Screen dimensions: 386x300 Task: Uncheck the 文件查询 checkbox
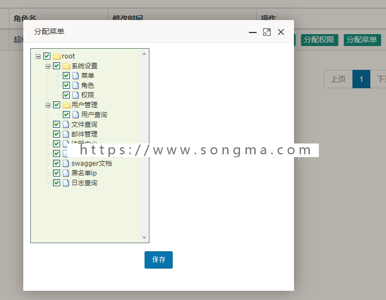pyautogui.click(x=57, y=124)
